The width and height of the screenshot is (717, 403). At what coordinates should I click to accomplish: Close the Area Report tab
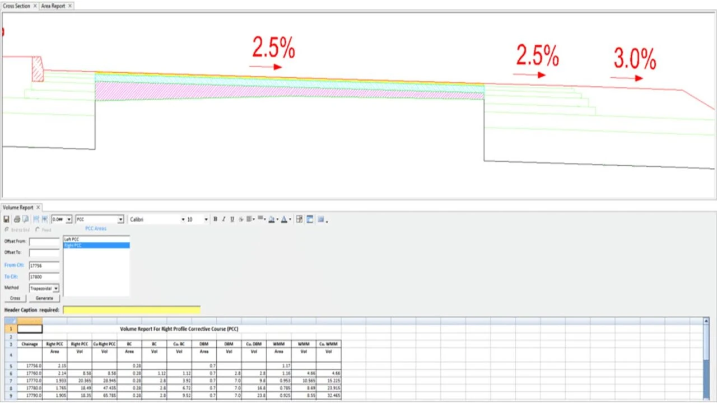(70, 6)
